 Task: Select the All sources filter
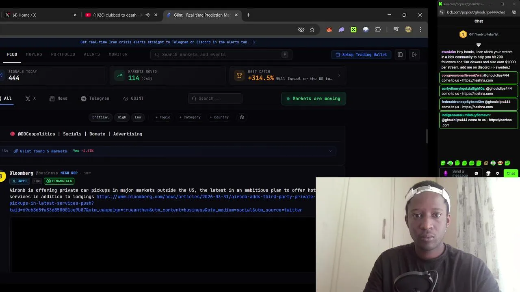point(6,99)
